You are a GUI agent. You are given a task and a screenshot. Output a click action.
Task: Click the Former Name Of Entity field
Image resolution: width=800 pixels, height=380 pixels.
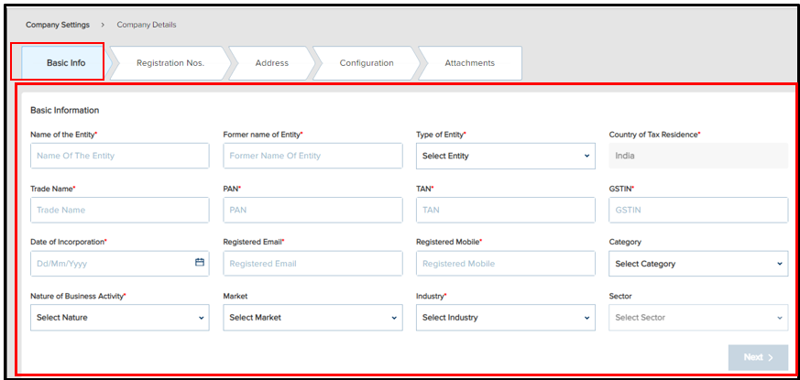click(312, 156)
